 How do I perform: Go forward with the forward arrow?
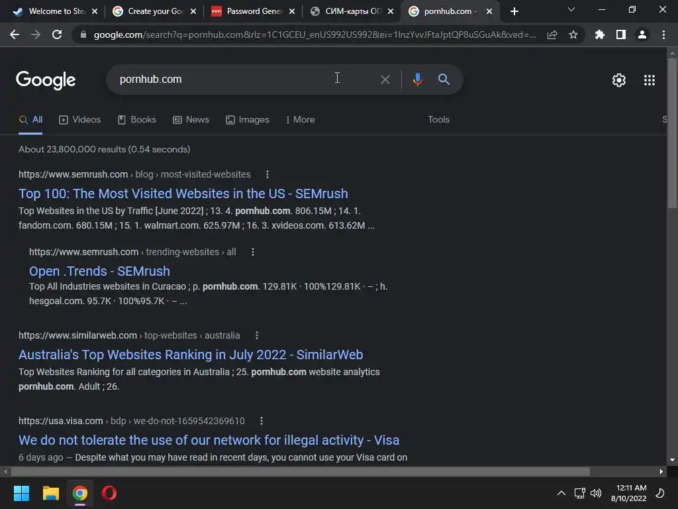point(36,34)
